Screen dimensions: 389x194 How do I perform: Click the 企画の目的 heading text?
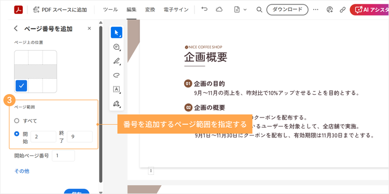(x=210, y=84)
